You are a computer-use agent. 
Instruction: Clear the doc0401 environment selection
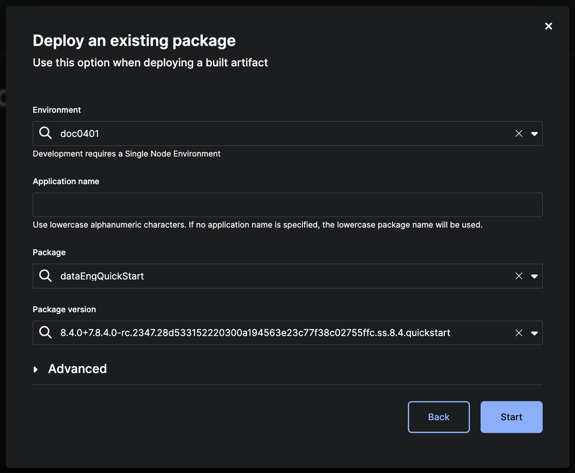point(519,134)
